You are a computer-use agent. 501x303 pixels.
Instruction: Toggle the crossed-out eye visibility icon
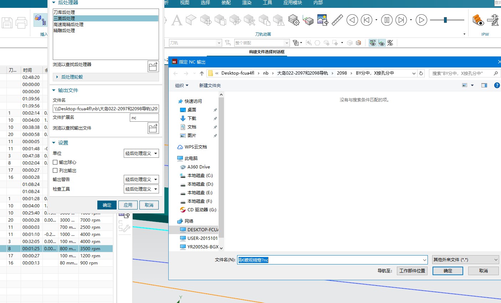(x=390, y=43)
